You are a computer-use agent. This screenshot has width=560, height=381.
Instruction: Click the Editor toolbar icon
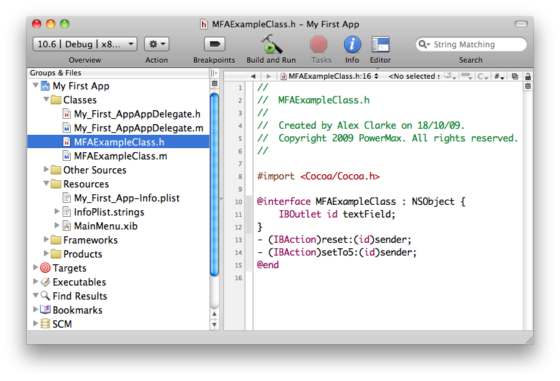(381, 45)
